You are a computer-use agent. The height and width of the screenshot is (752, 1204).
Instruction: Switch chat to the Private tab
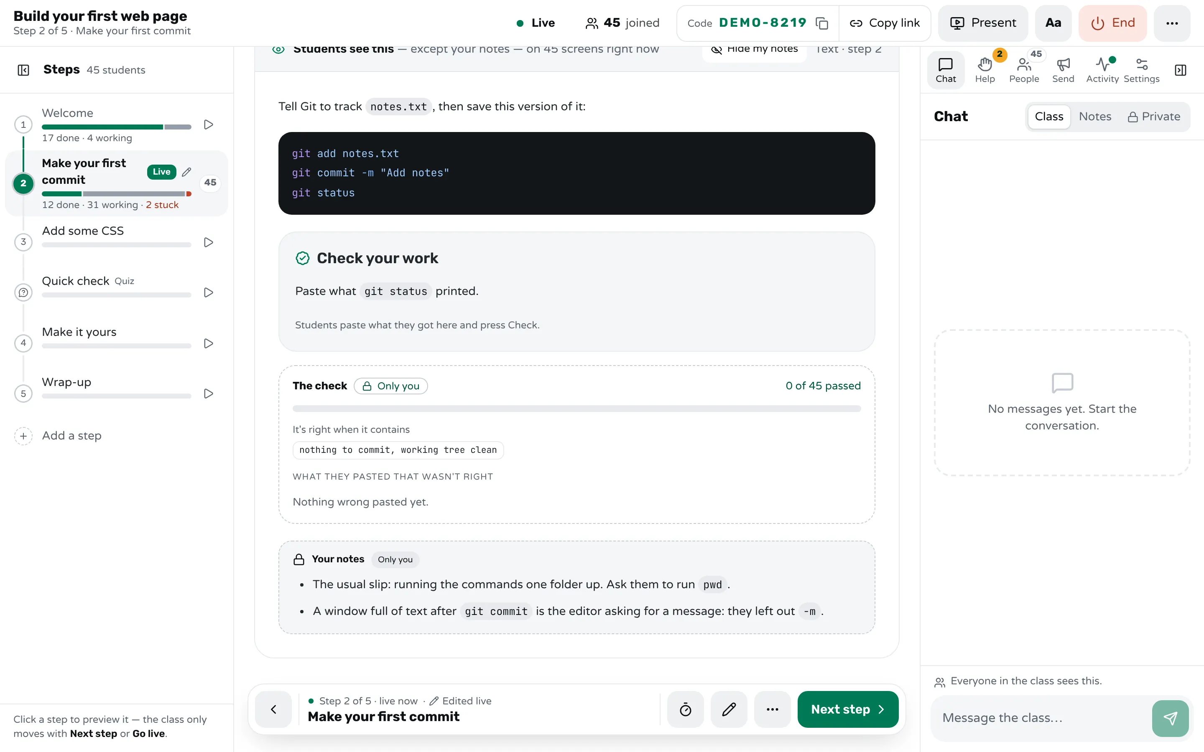click(1154, 117)
